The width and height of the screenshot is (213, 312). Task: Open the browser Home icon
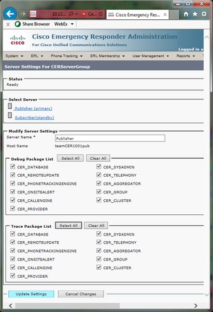click(186, 14)
